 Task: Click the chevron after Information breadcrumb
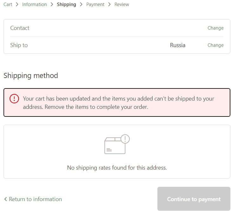(52, 4)
